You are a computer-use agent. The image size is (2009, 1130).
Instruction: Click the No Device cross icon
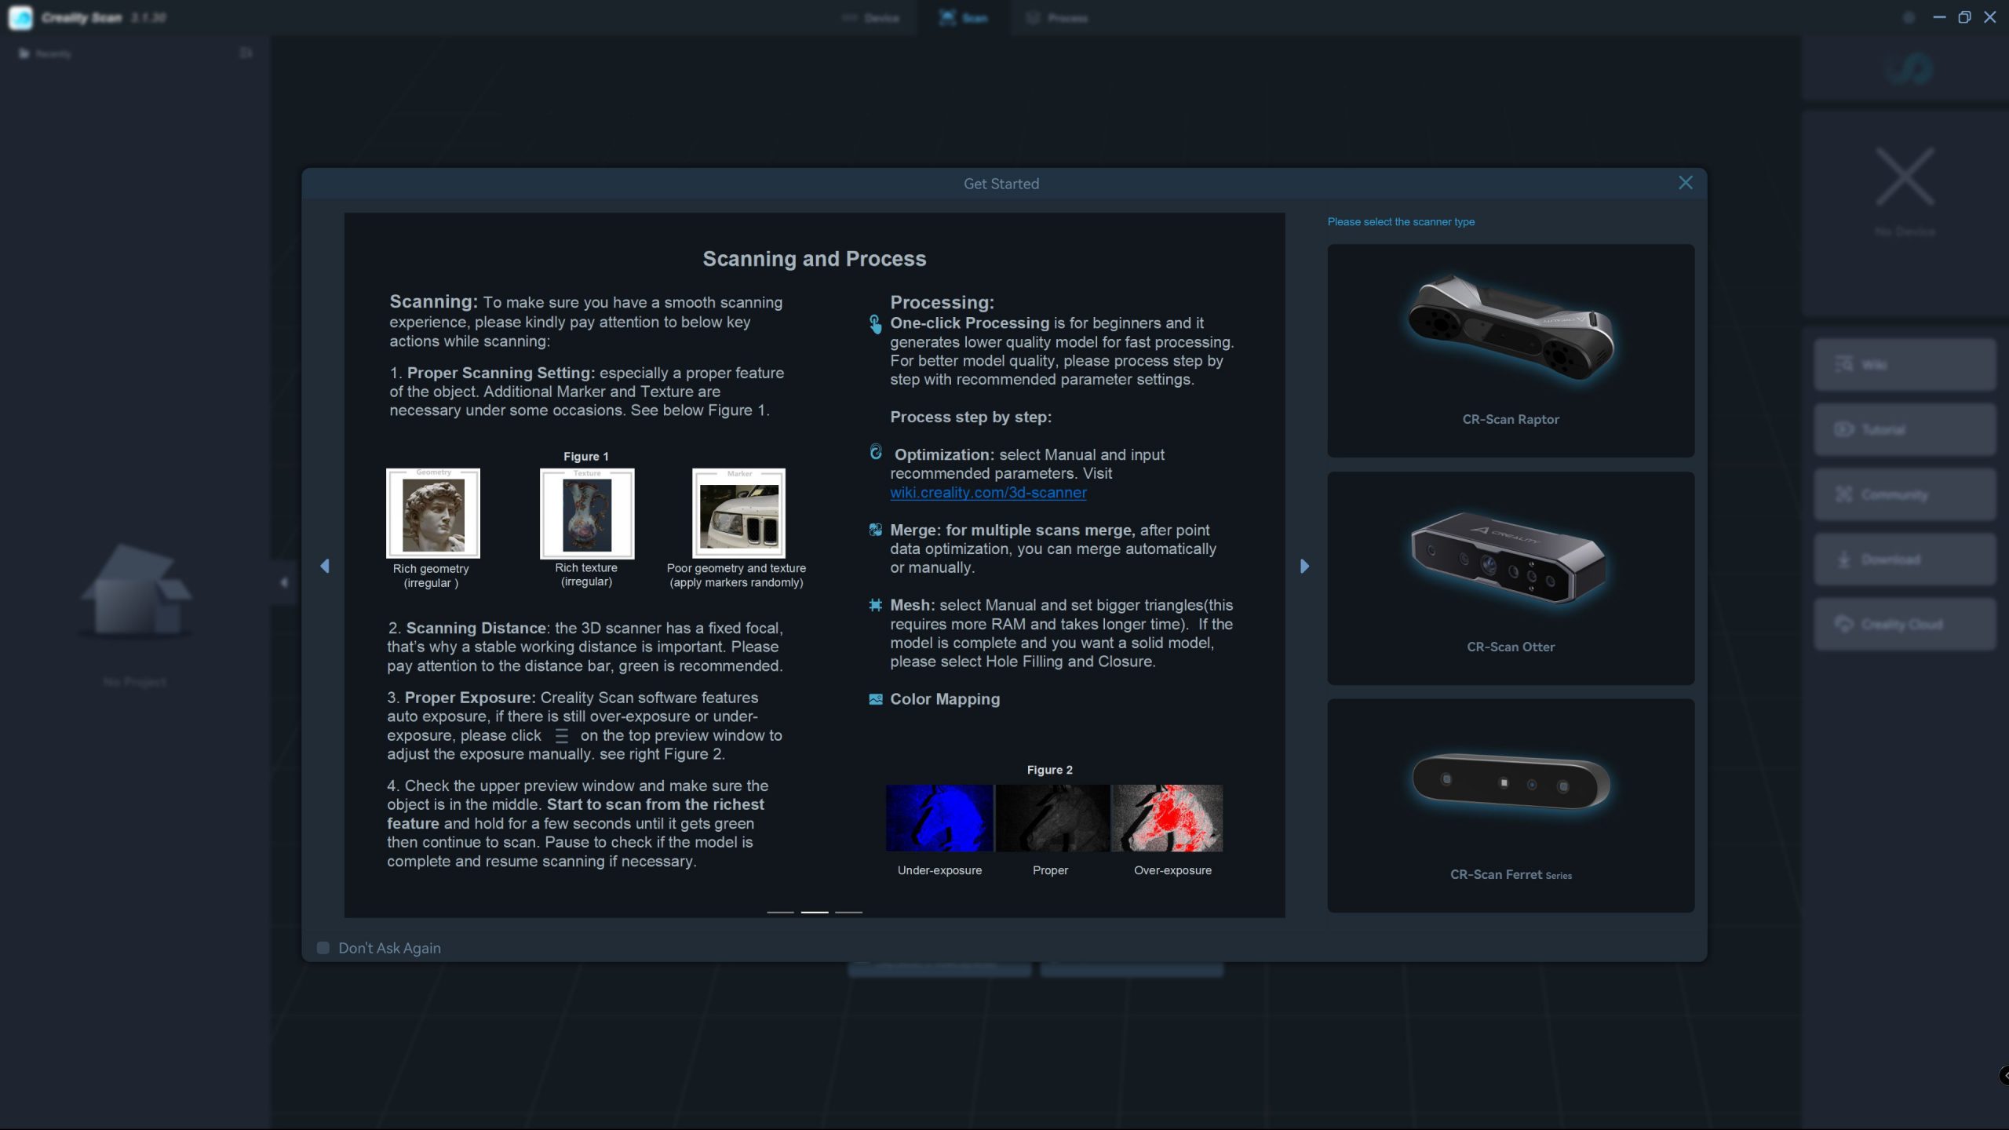(x=1905, y=177)
